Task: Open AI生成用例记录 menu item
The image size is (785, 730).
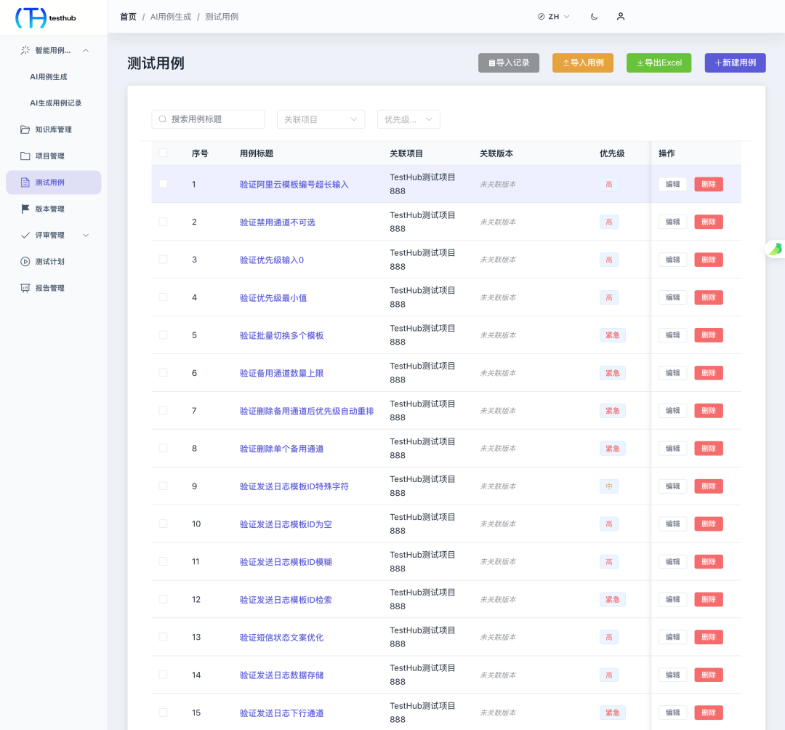Action: point(55,103)
